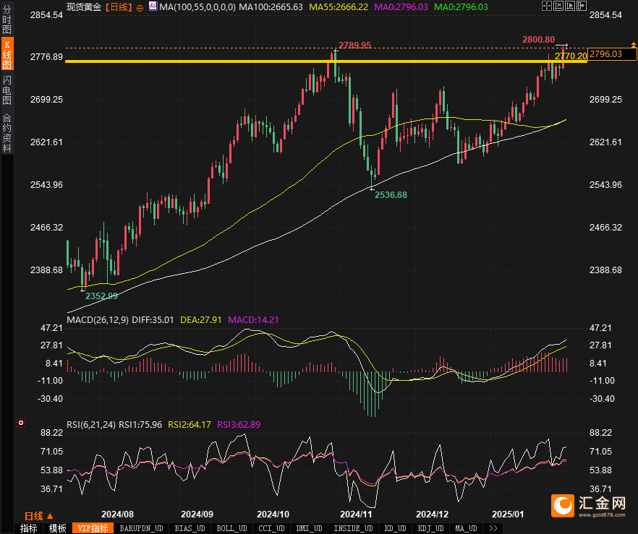Click the red sun icon near RSI panel
Viewport: 638px width, 534px height.
pyautogui.click(x=21, y=422)
